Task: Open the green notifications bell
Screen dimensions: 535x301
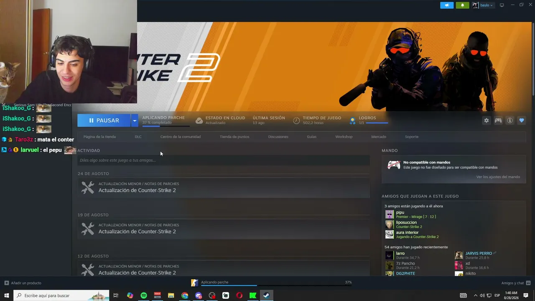Action: [462, 5]
